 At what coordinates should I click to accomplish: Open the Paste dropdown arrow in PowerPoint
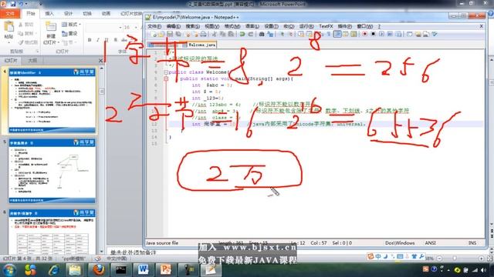point(8,43)
